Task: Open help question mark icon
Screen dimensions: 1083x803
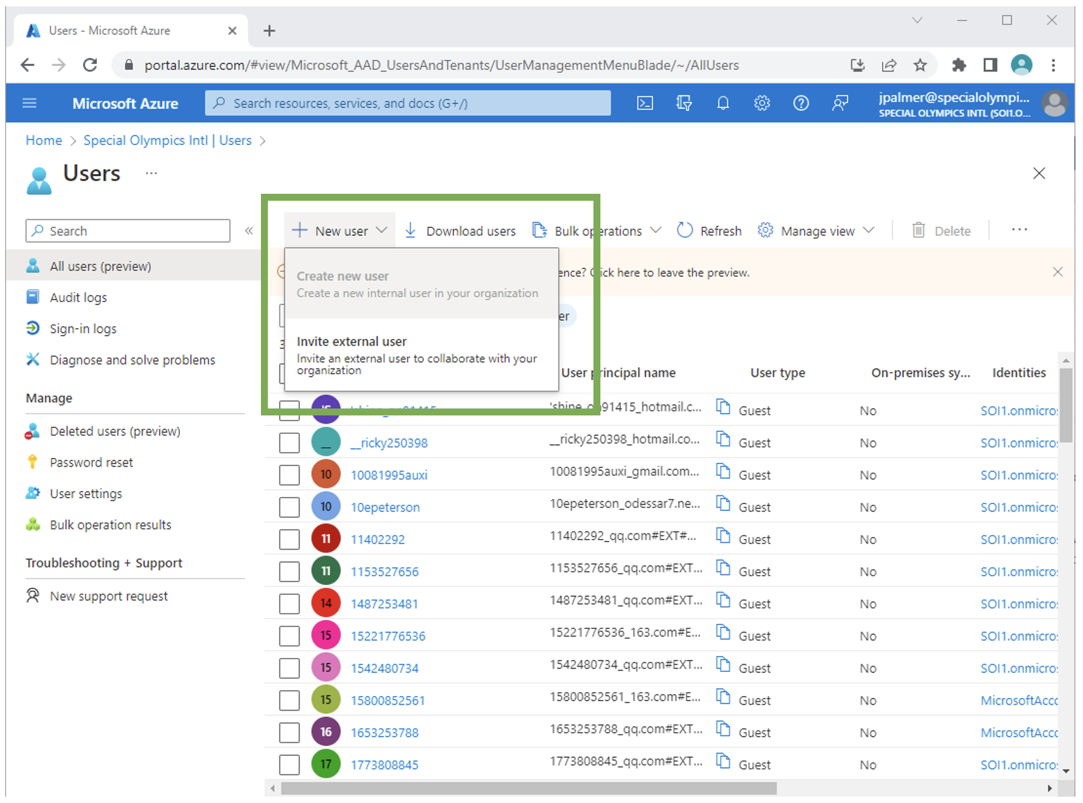Action: pos(801,103)
